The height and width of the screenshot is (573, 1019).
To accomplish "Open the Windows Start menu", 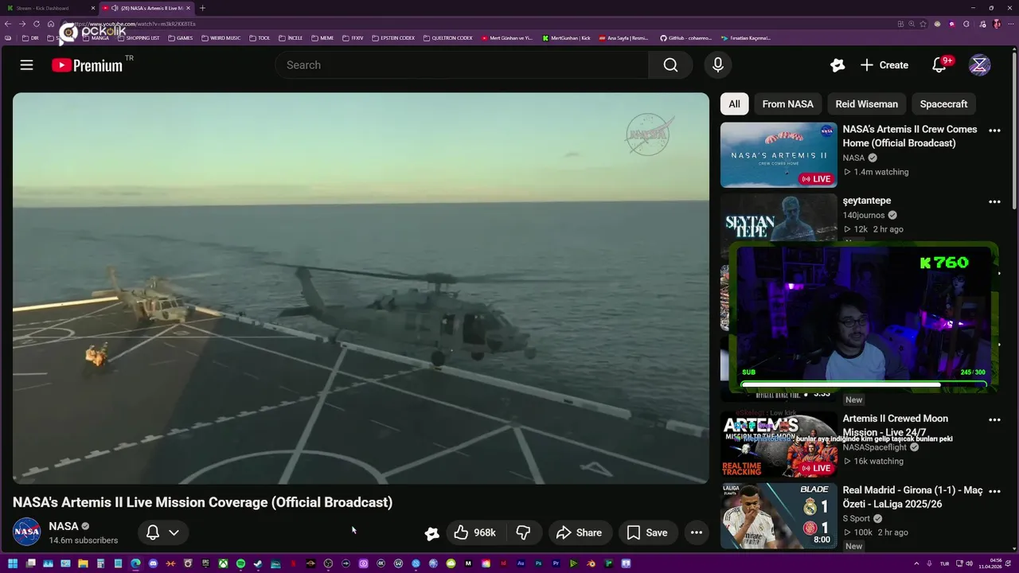I will (x=12, y=563).
